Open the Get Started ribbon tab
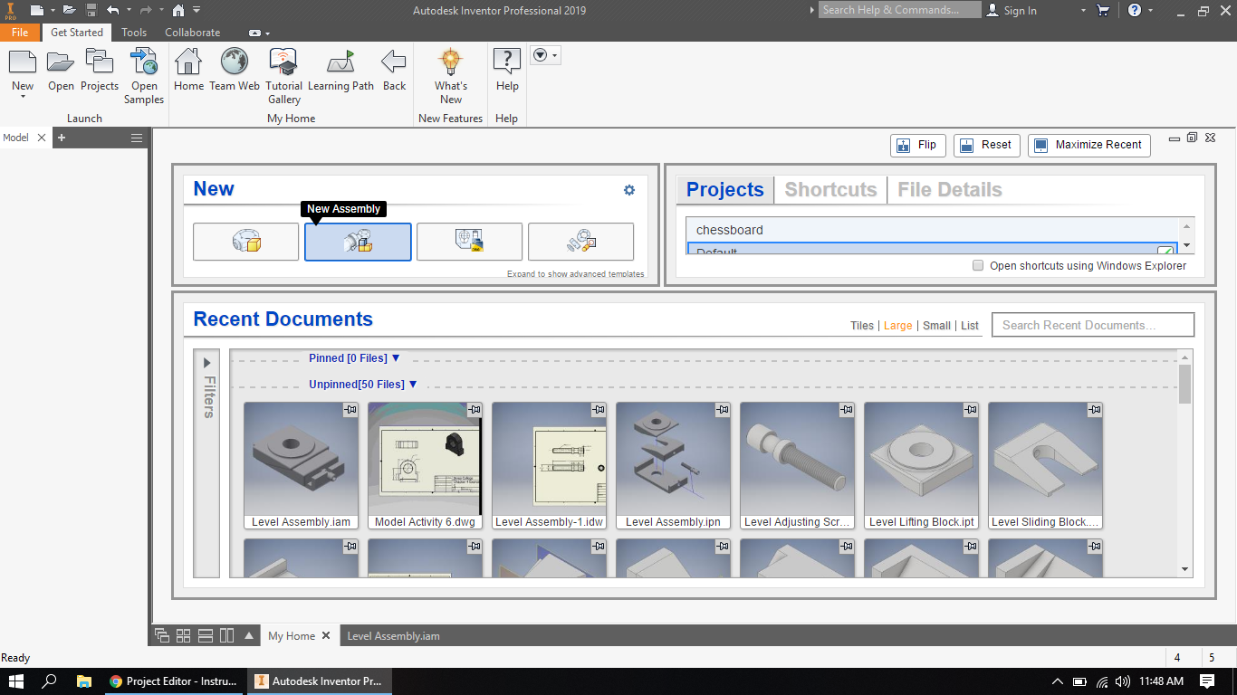Image resolution: width=1237 pixels, height=695 pixels. 77,32
